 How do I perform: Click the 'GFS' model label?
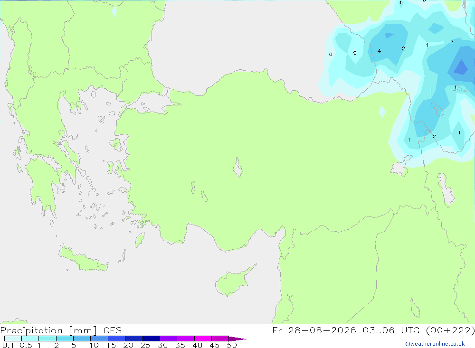click(x=113, y=330)
